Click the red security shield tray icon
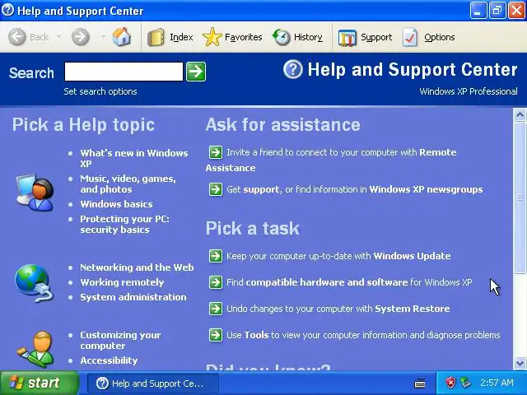The image size is (527, 395). pyautogui.click(x=450, y=383)
